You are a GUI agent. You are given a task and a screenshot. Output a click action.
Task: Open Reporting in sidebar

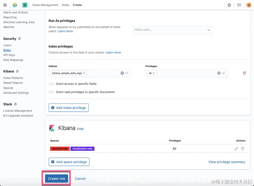point(10,17)
